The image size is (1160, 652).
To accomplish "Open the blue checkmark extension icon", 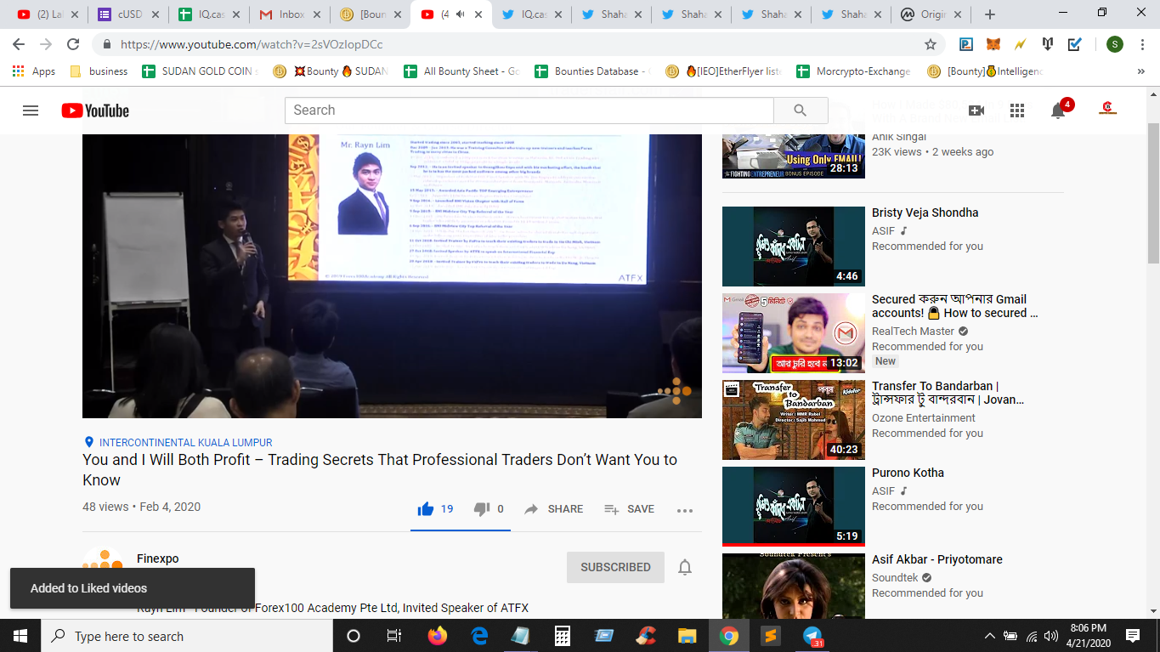I will 1075,44.
